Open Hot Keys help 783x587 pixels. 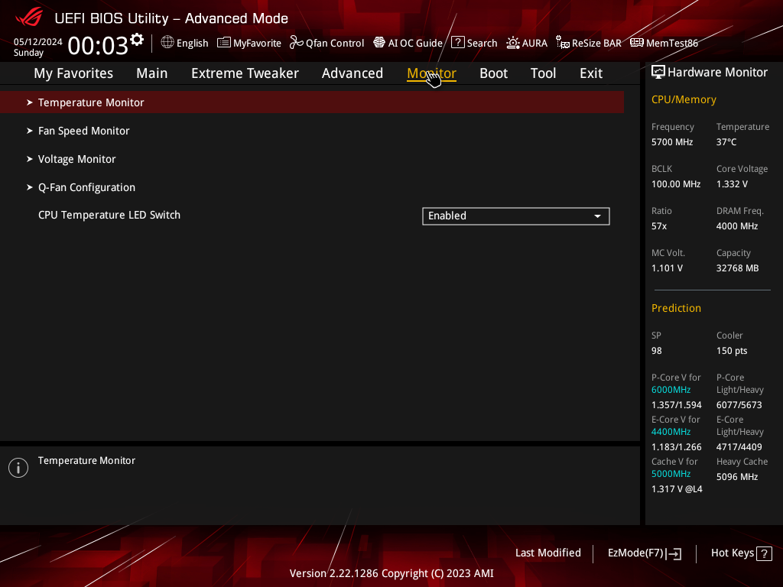(741, 553)
